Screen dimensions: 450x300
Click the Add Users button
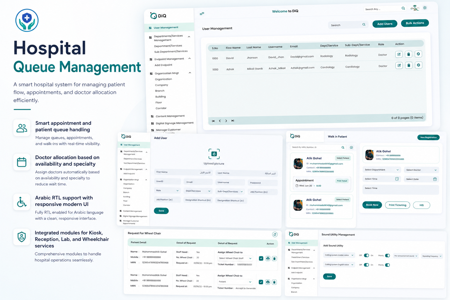tap(385, 24)
